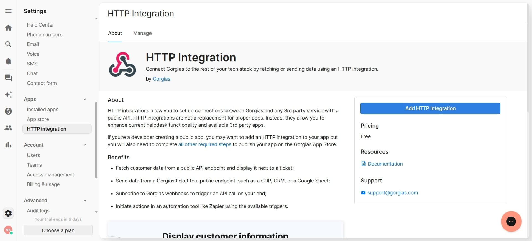This screenshot has height=241, width=532.
Task: Click the document icon beside Documentation
Action: 364,164
